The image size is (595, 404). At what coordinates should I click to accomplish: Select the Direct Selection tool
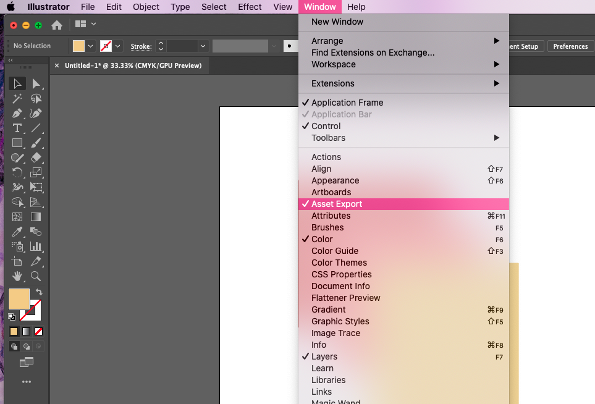click(x=36, y=83)
